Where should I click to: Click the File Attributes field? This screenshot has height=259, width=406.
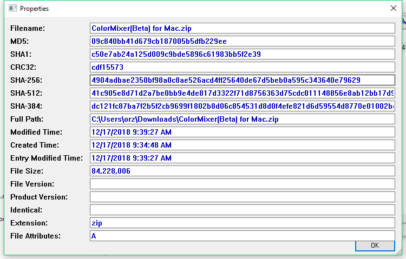tap(242, 236)
